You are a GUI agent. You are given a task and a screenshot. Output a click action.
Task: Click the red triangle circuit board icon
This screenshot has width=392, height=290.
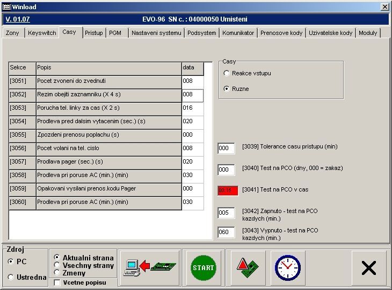click(248, 267)
